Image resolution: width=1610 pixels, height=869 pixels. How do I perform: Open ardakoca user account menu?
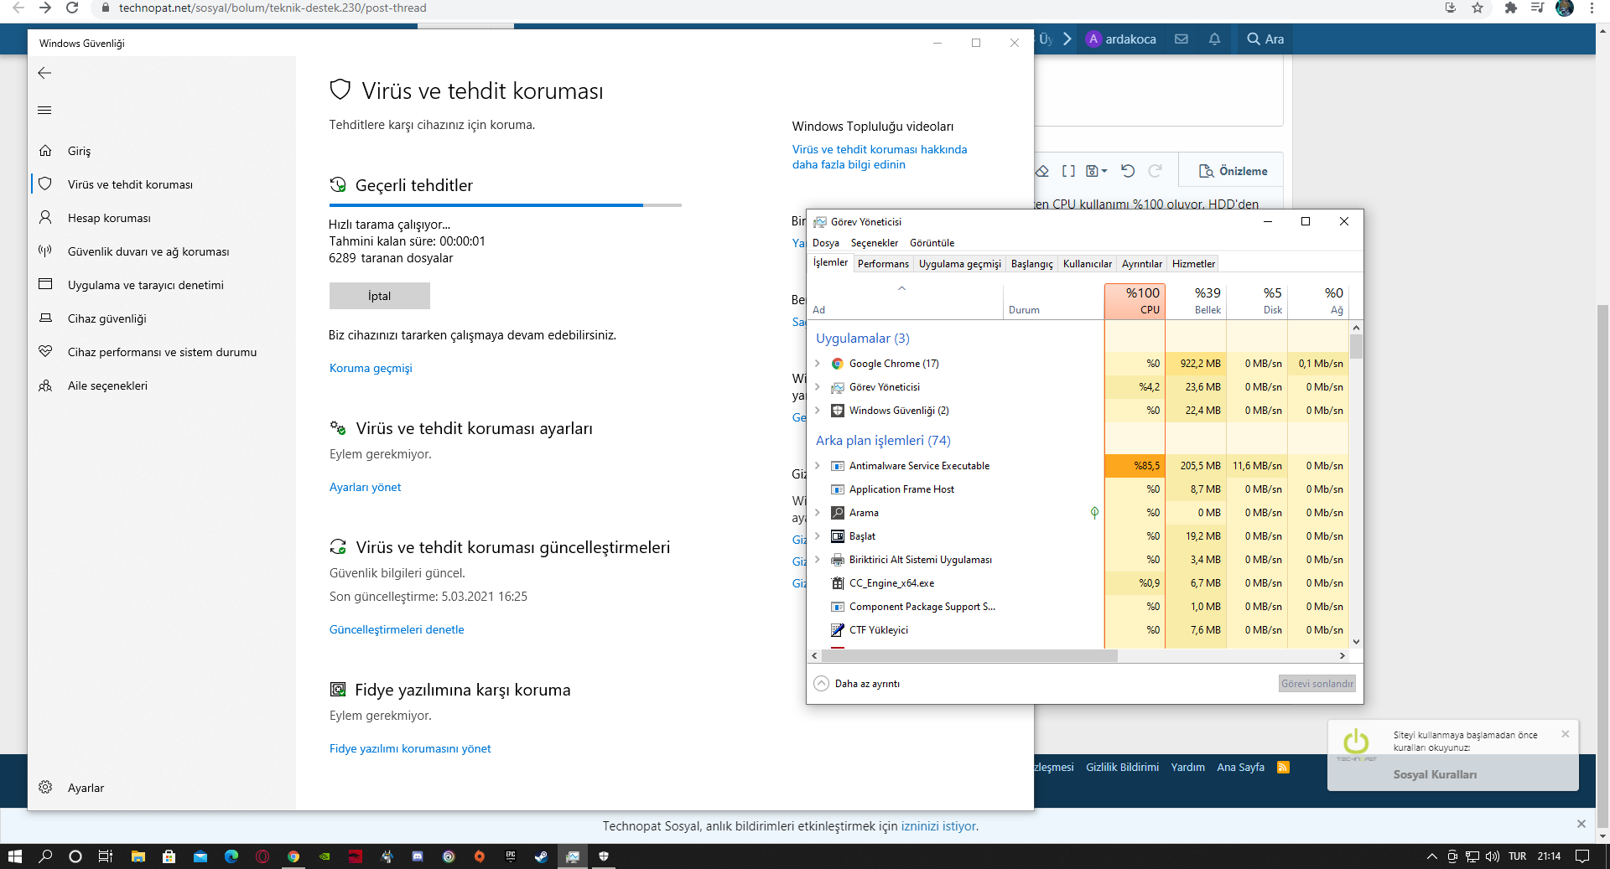click(1120, 39)
